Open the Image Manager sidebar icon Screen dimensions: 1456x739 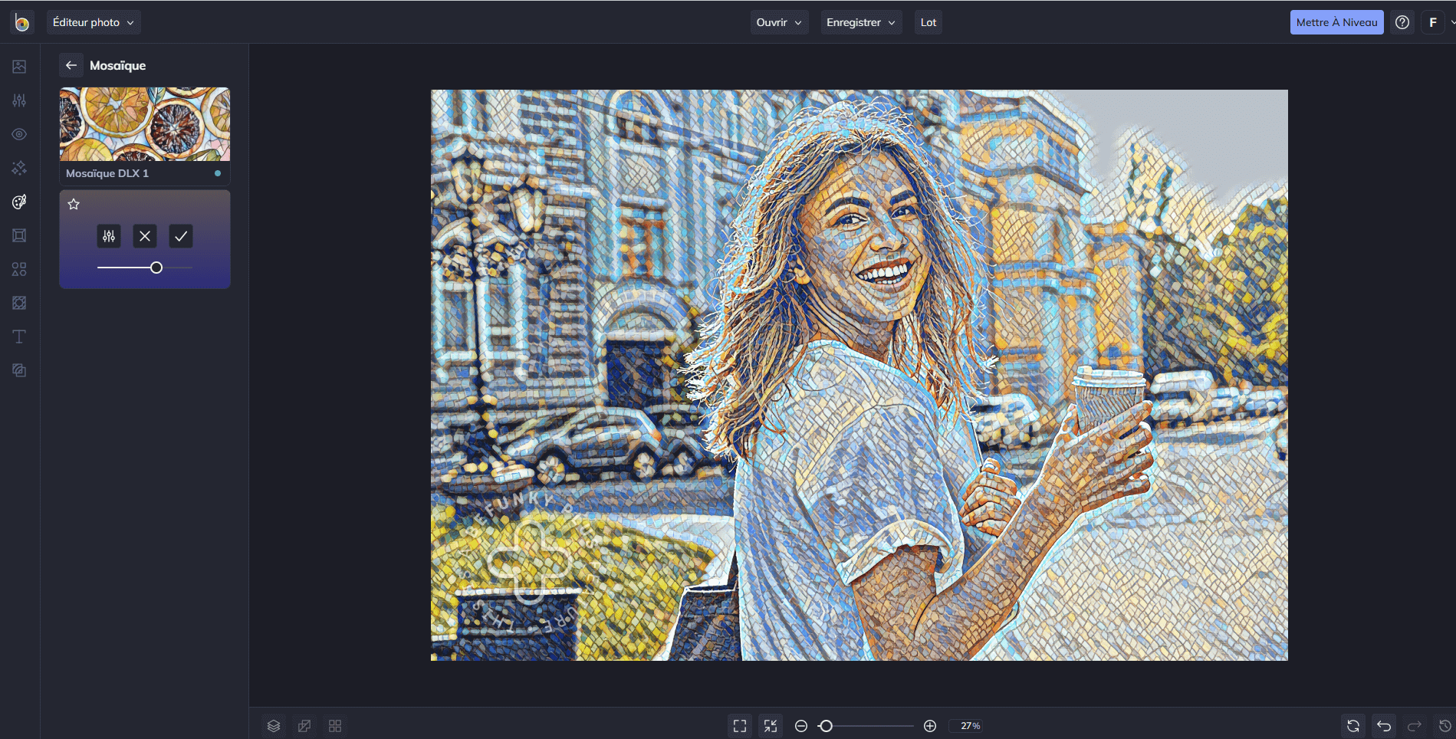[x=19, y=67]
